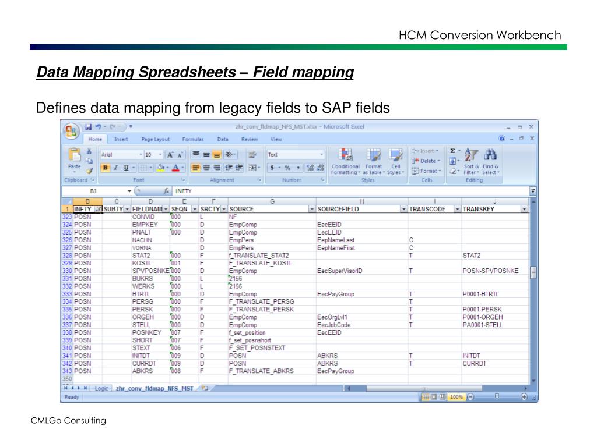This screenshot has height=447, width=597.
Task: Open Format as Table gallery
Action: tap(374, 162)
